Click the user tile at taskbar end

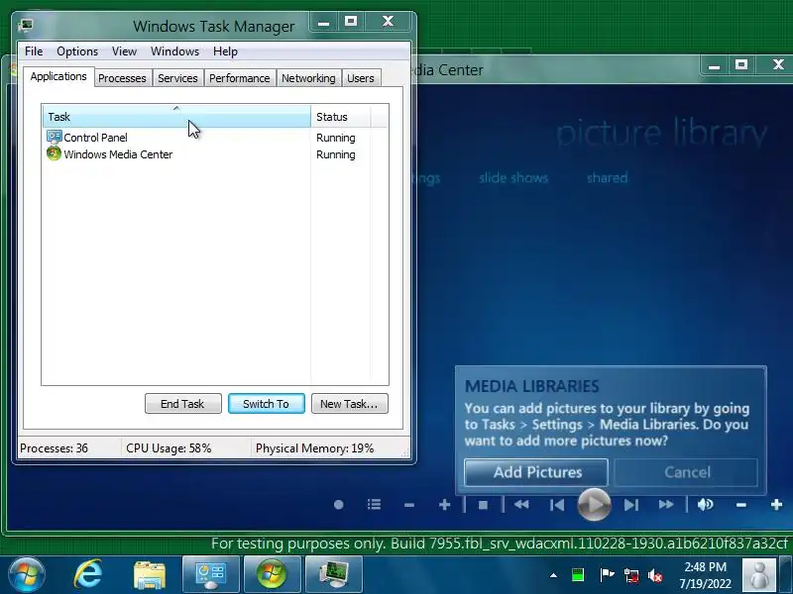[759, 575]
